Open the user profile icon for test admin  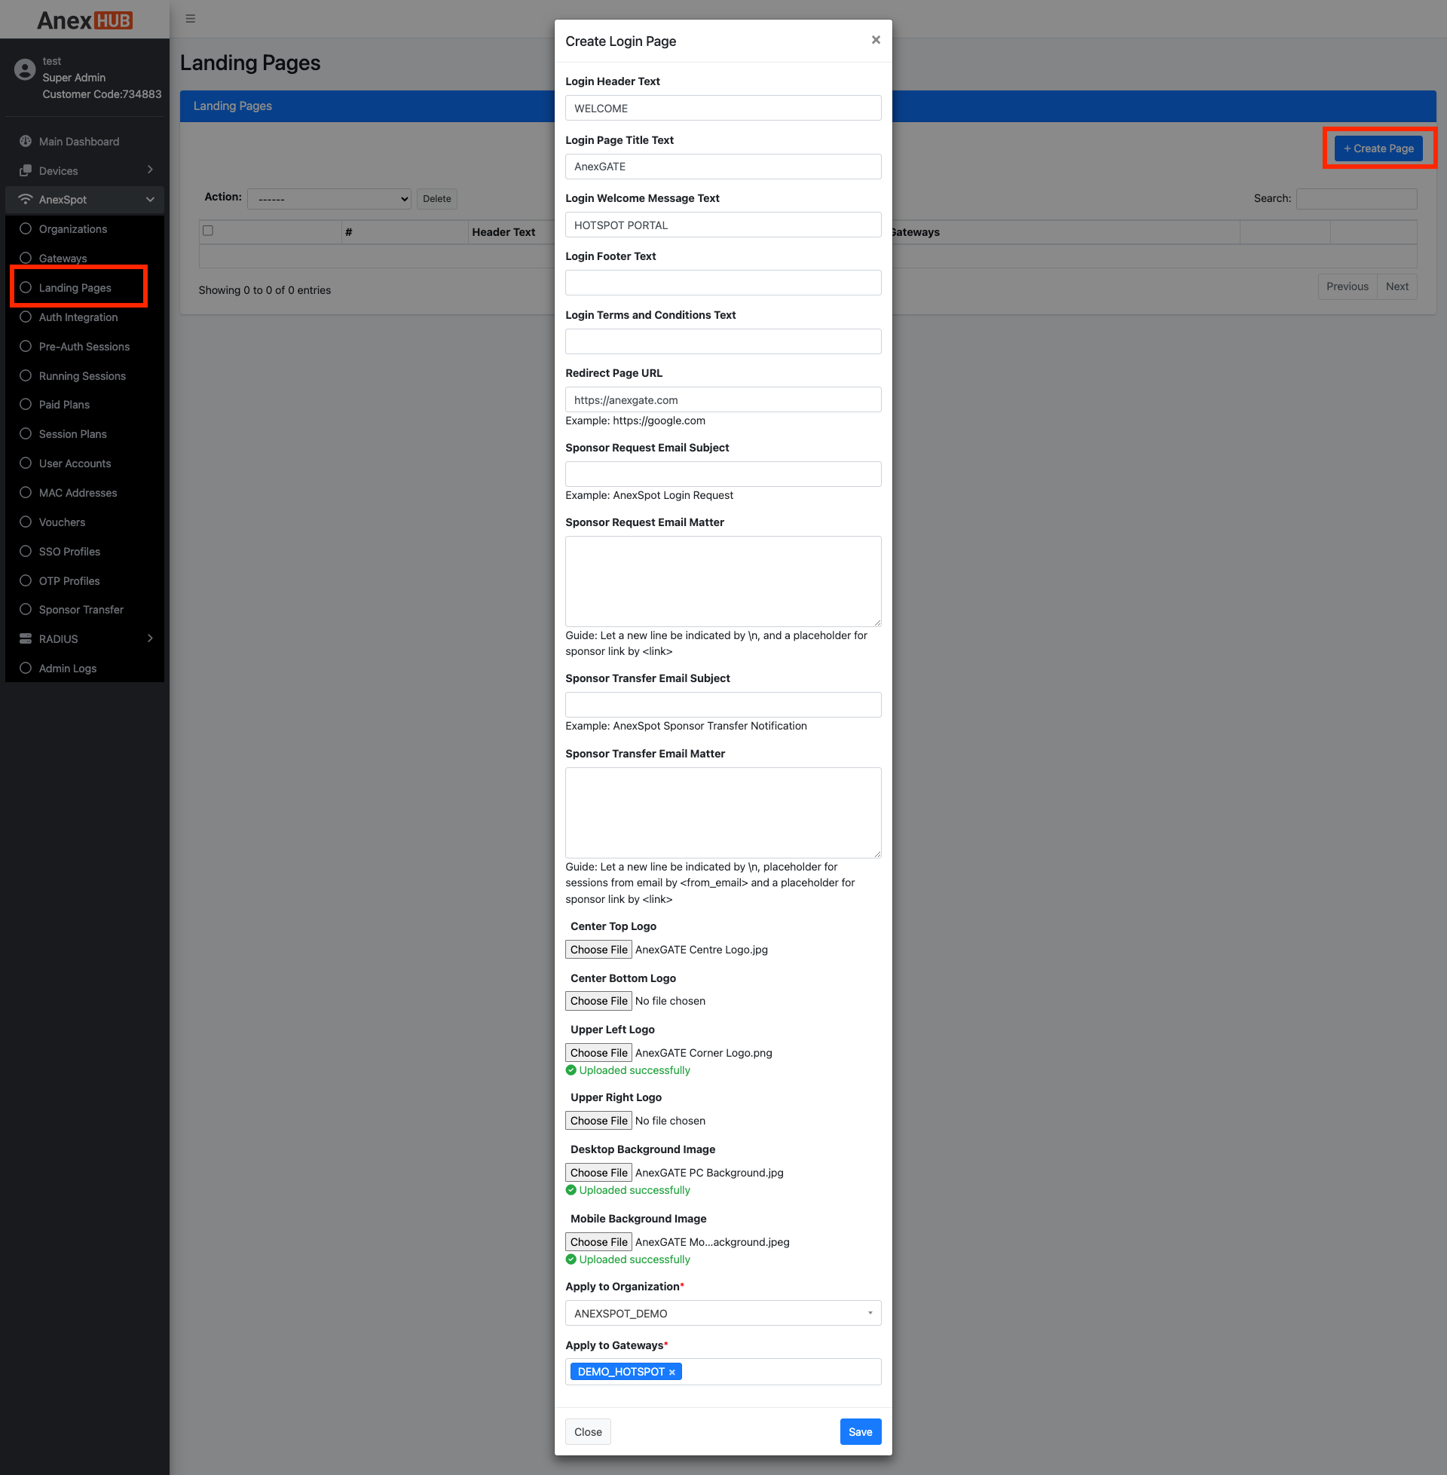23,69
